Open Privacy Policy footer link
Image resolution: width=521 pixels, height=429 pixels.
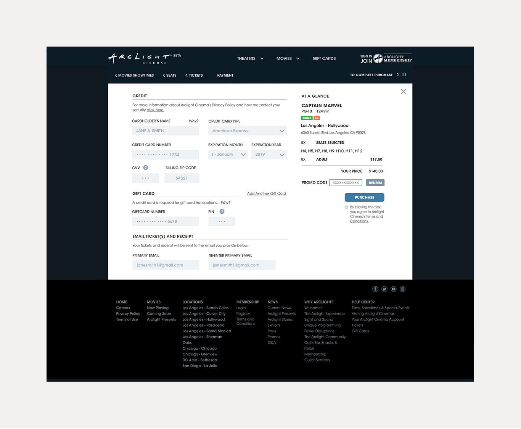pyautogui.click(x=128, y=313)
